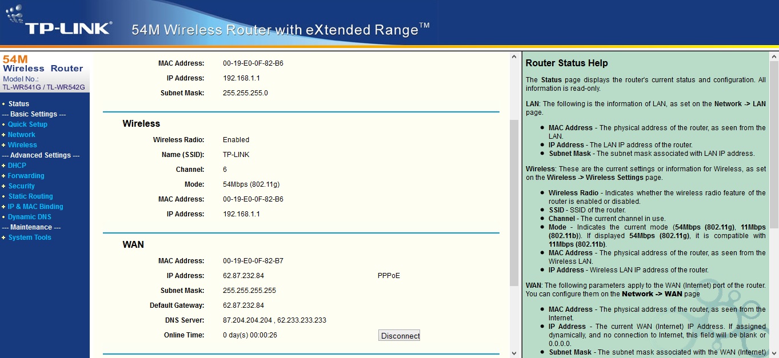Click the plus icon beside IP & MAC Binding

tap(3, 207)
